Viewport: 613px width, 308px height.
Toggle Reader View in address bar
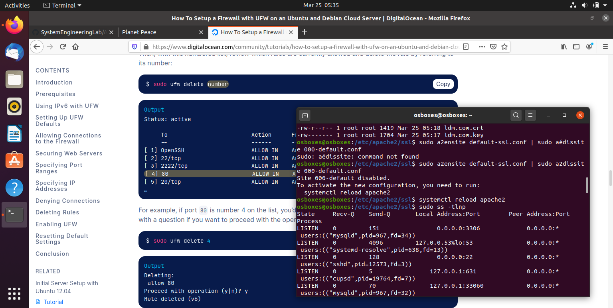(x=466, y=47)
